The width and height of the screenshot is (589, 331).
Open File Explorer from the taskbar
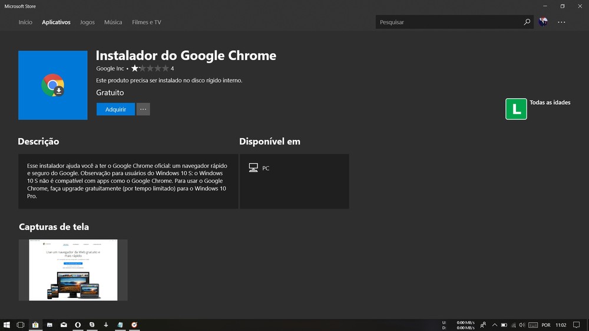pyautogui.click(x=49, y=325)
